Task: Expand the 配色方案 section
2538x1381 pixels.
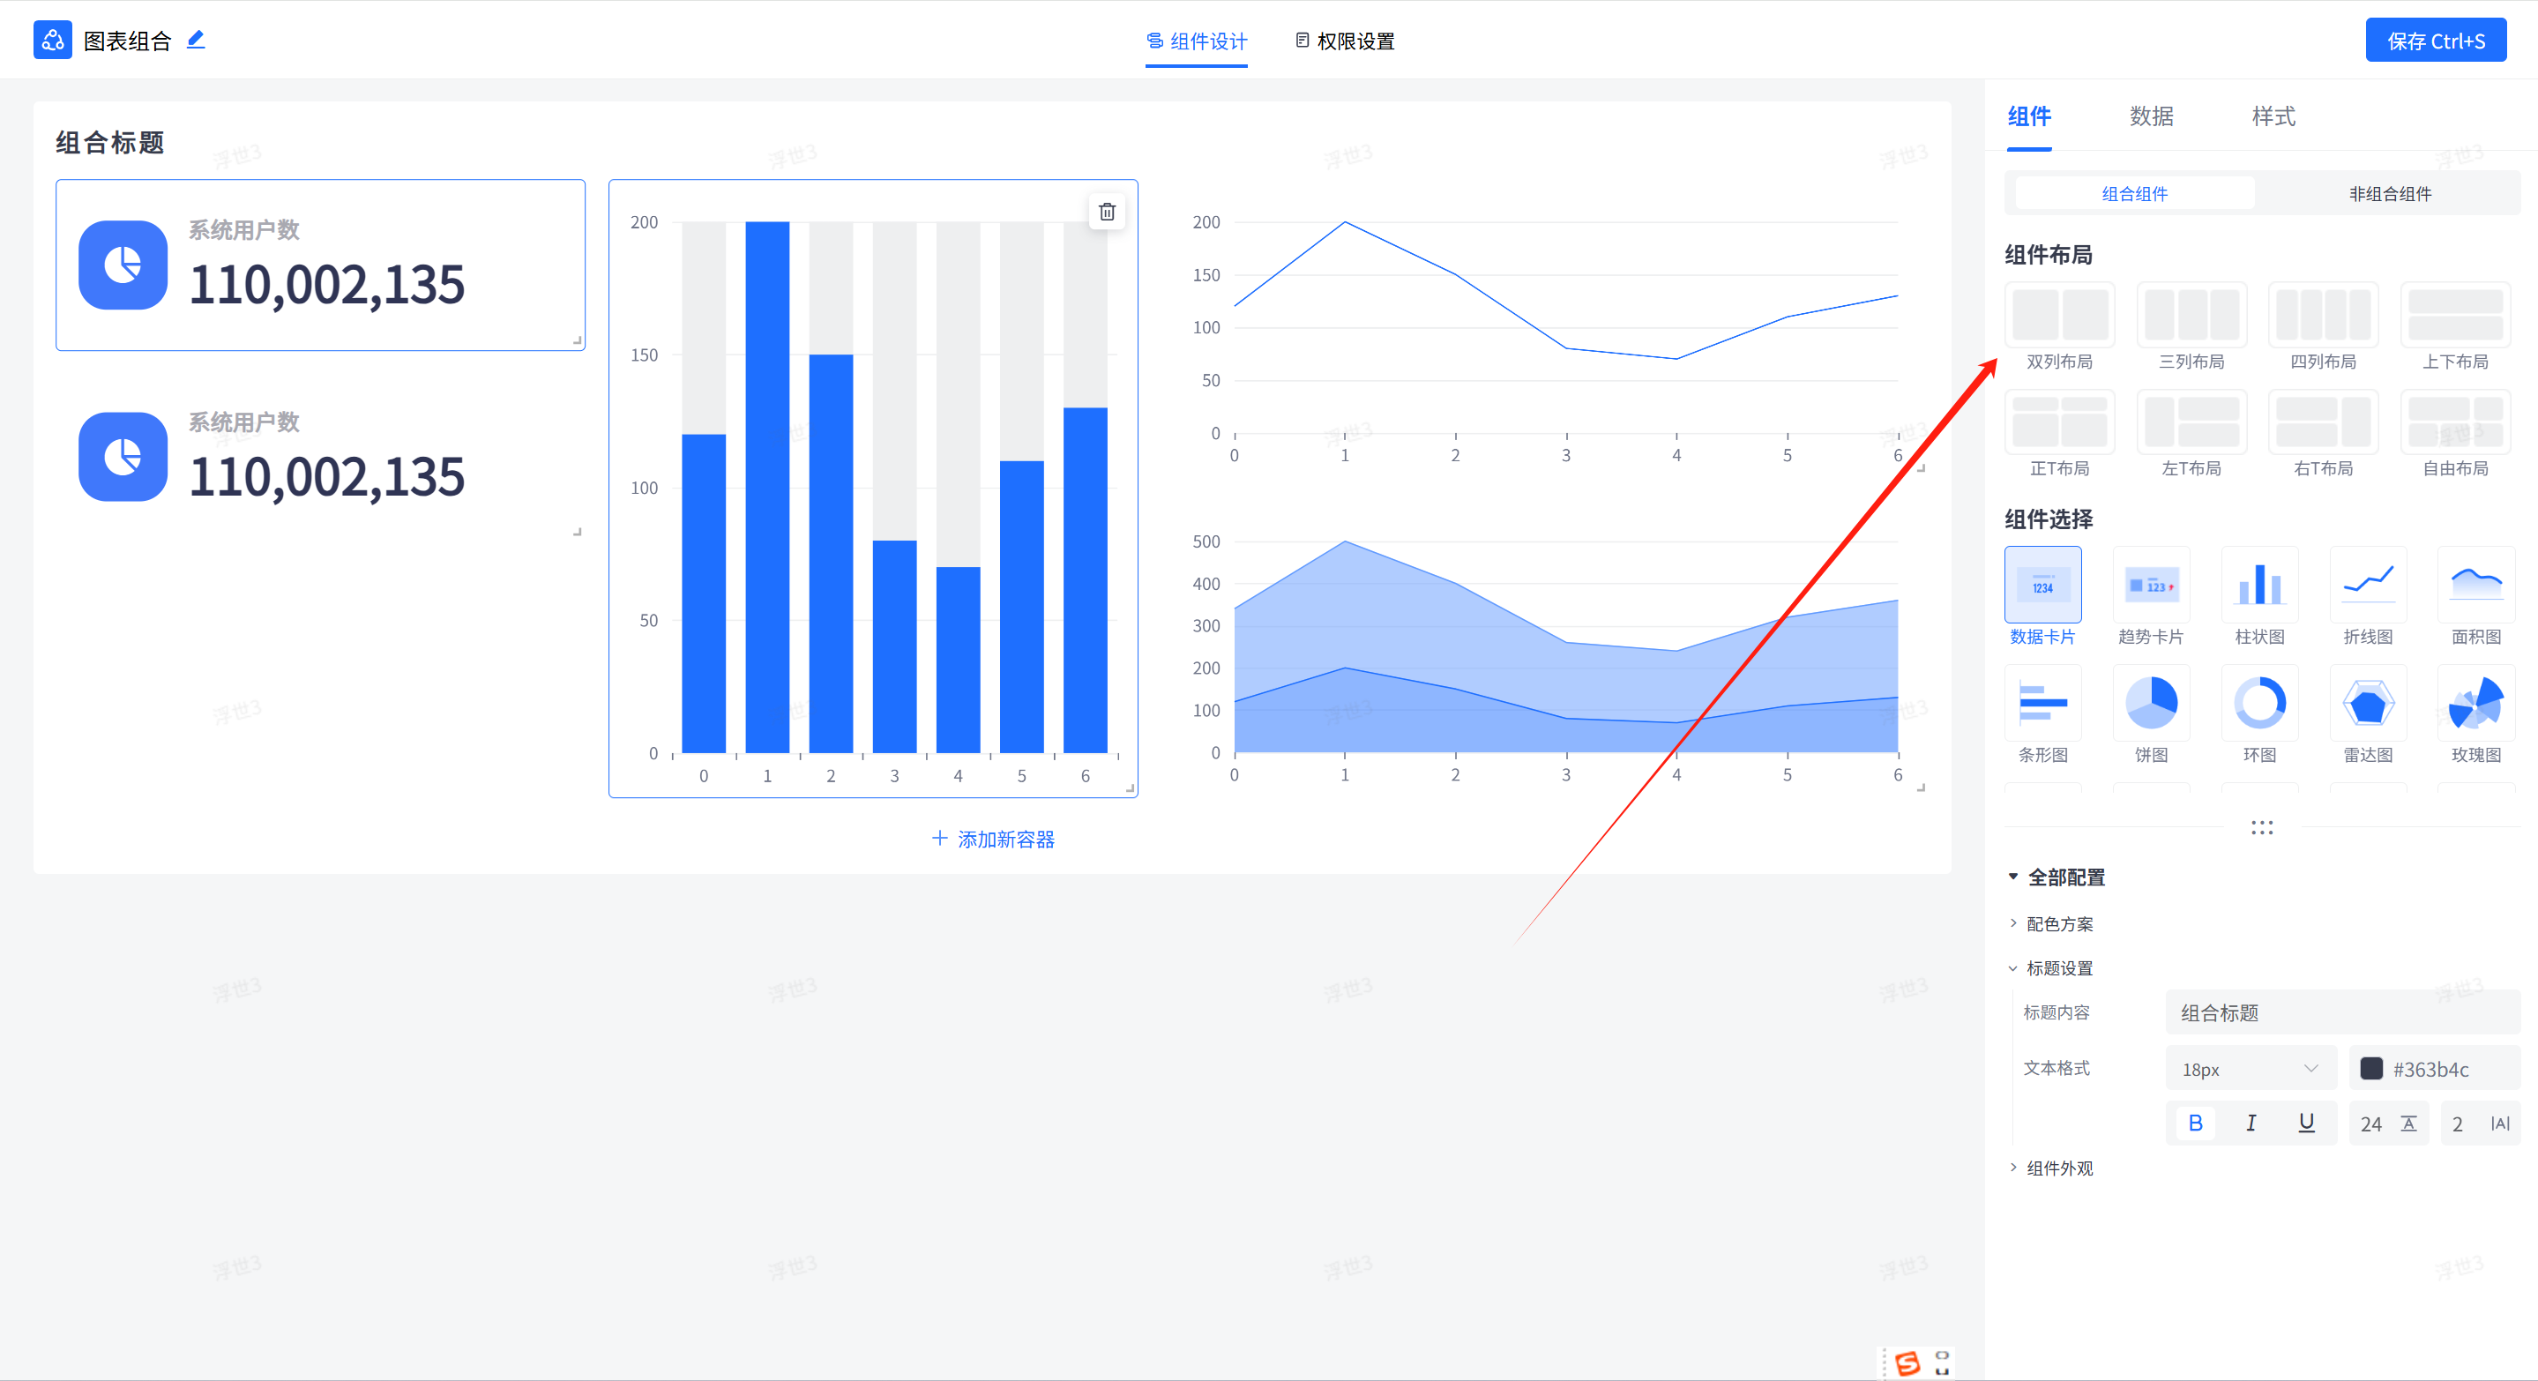Action: click(x=2058, y=924)
